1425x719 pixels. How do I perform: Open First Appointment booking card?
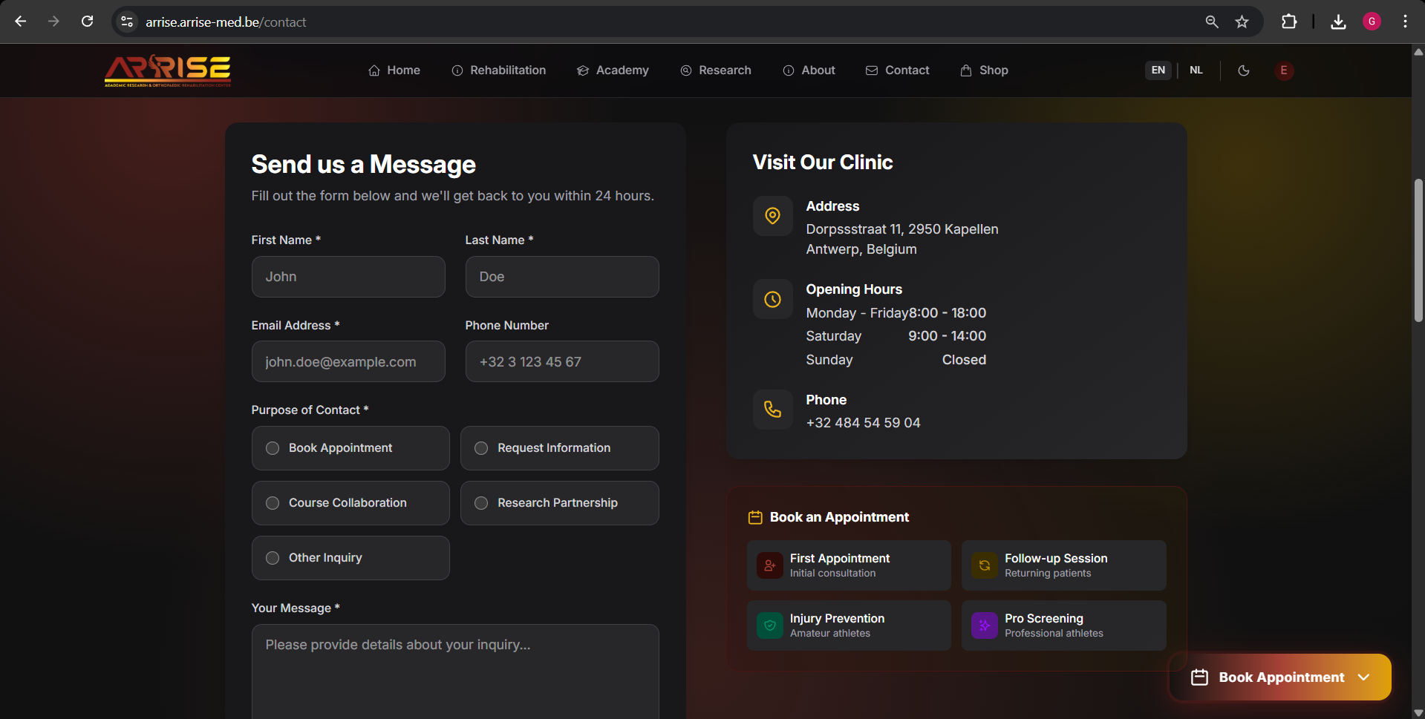pyautogui.click(x=849, y=565)
